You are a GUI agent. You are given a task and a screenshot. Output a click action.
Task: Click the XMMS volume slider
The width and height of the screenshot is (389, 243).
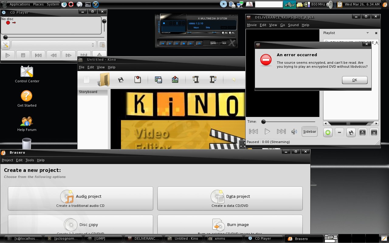coord(198,33)
